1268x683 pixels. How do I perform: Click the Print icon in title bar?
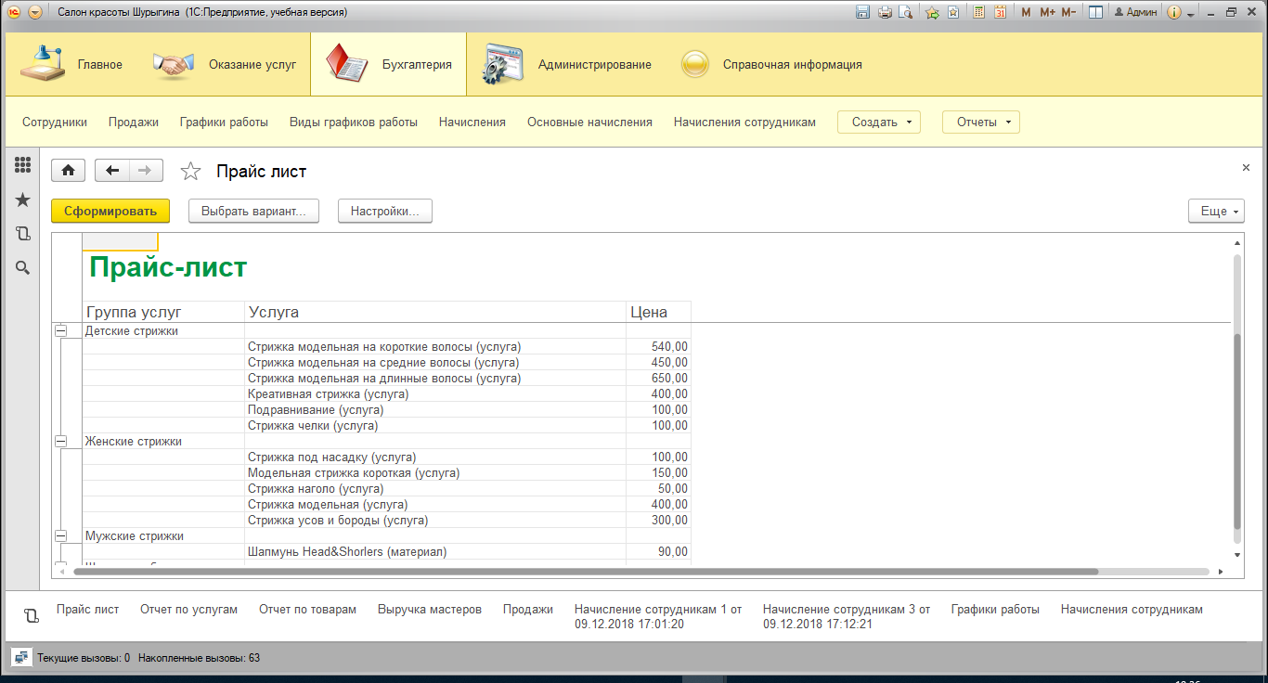tap(885, 12)
